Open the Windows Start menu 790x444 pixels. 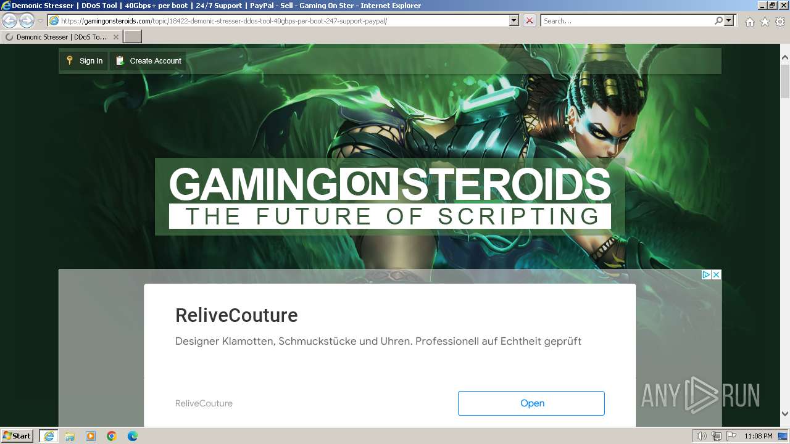[x=17, y=436]
